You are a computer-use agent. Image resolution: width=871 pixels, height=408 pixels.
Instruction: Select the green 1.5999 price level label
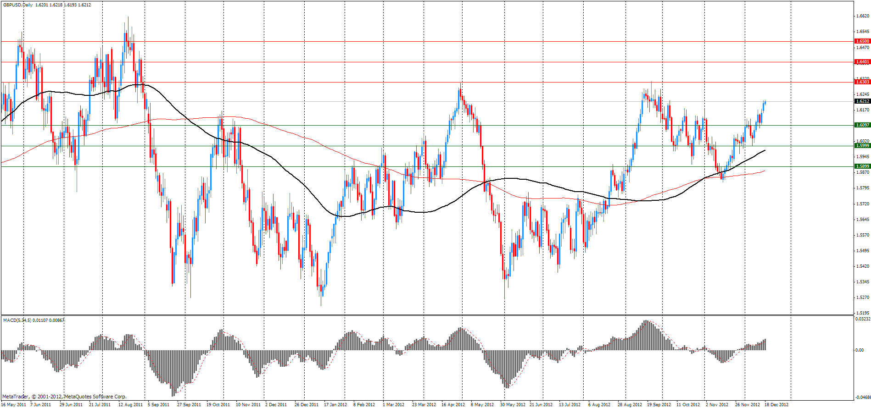pos(862,146)
